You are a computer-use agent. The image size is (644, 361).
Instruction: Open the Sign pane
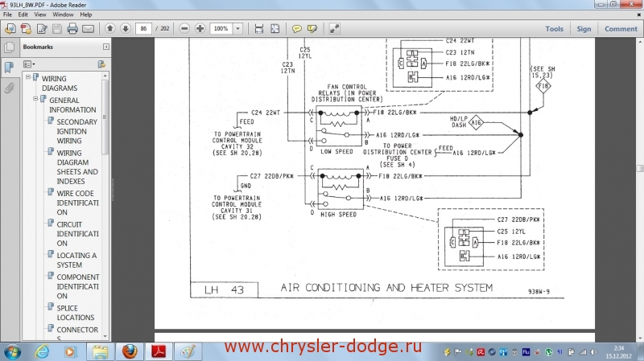click(584, 29)
